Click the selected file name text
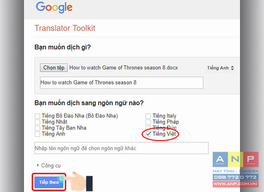This screenshot has width=264, height=192. point(123,68)
